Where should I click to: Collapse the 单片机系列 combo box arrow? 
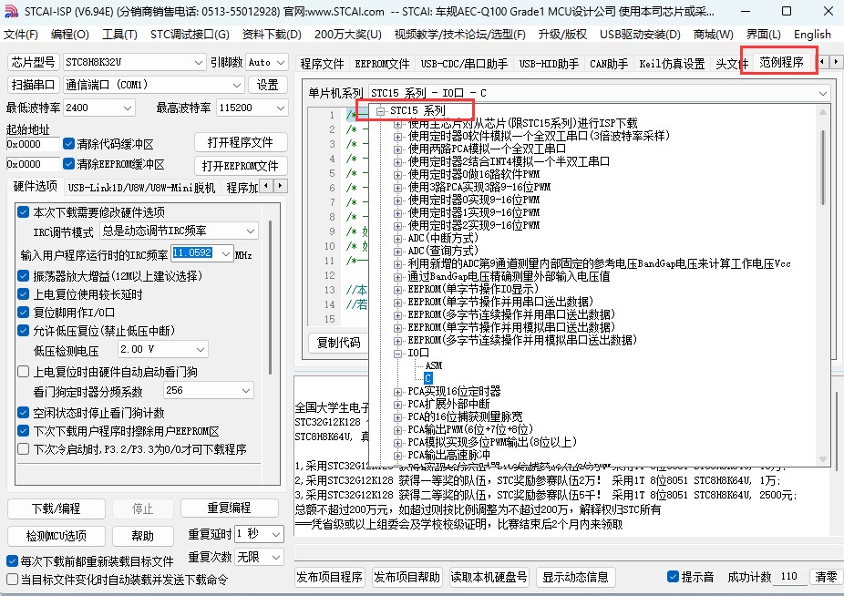click(822, 93)
